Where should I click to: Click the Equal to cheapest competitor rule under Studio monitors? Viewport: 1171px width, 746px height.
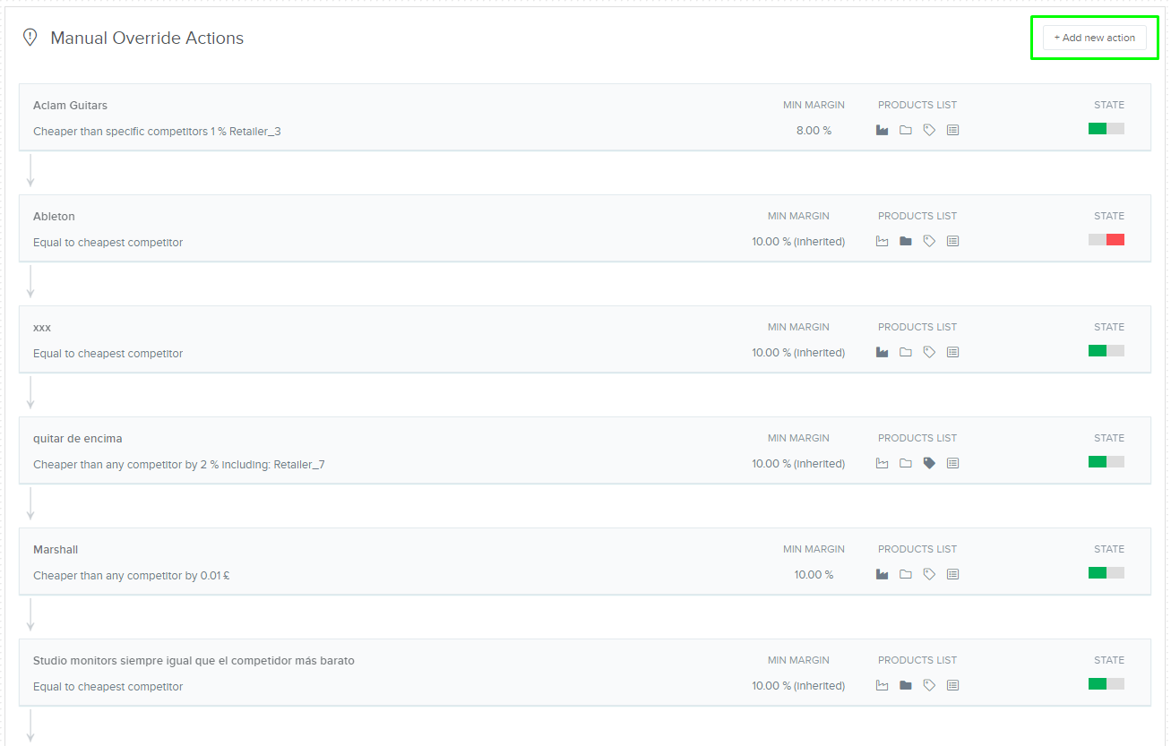coord(108,687)
